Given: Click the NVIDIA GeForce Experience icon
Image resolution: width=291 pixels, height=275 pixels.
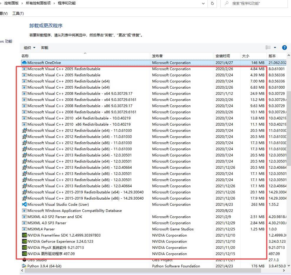Looking at the screenshot, I should click(x=24, y=241).
